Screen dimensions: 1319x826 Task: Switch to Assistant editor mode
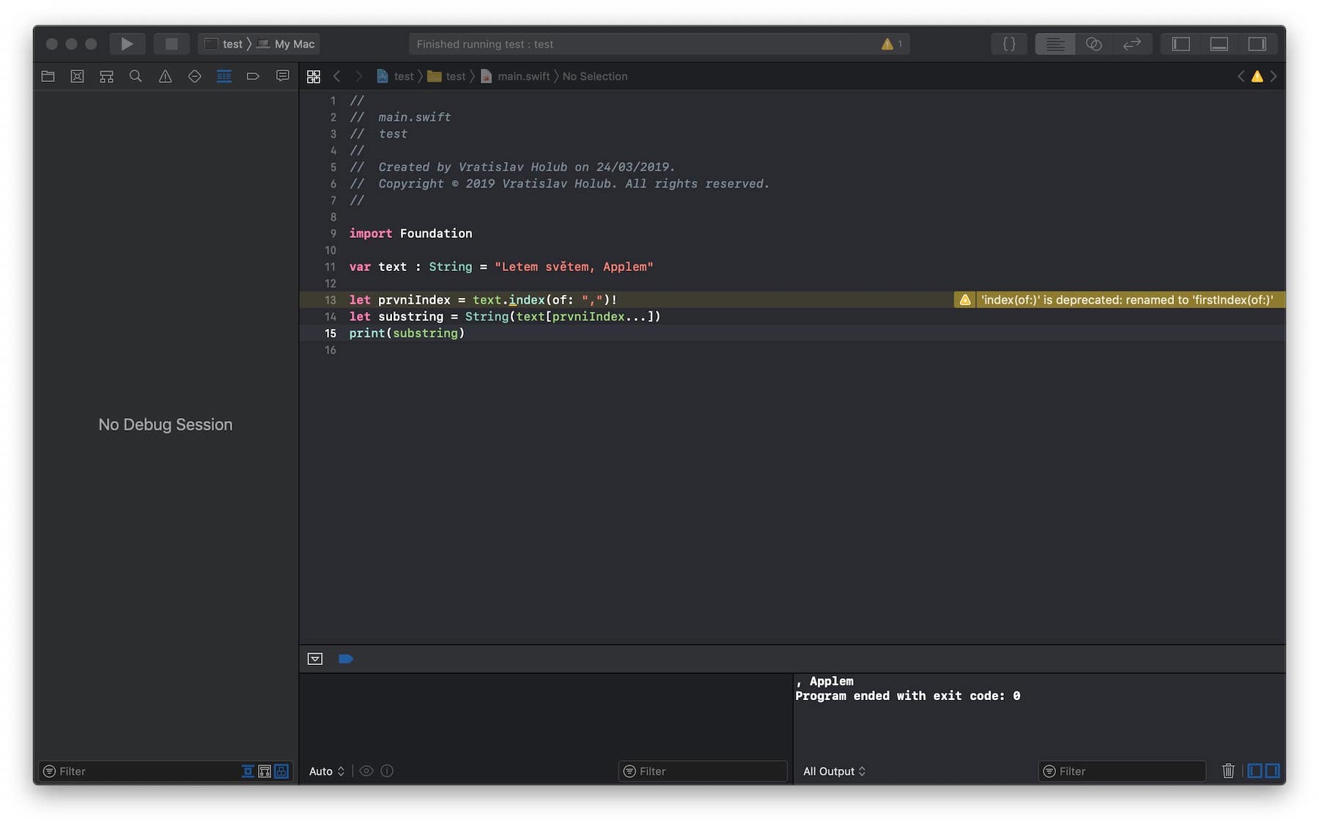1094,44
